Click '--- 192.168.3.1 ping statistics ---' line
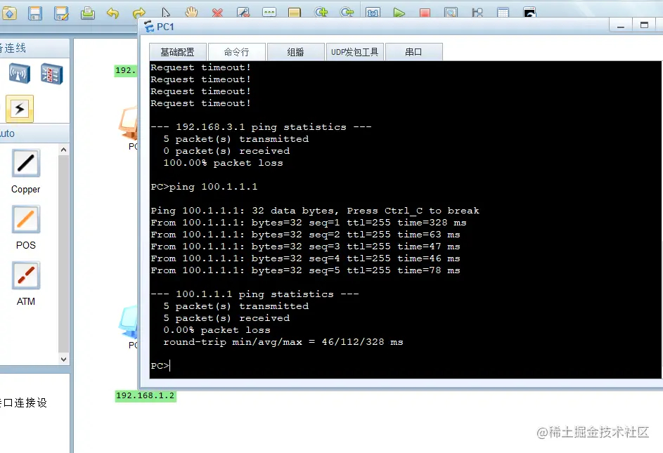Viewport: 663px width, 453px height. (261, 127)
